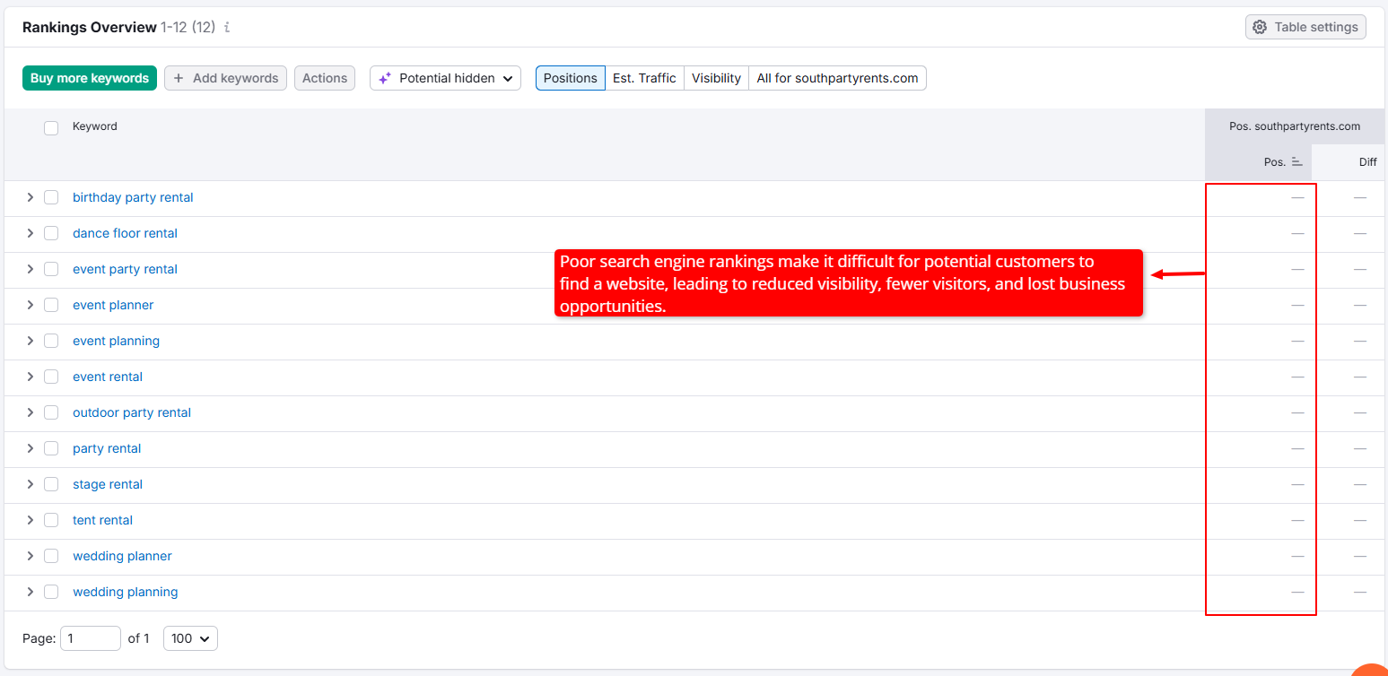Click the sparkle icon on Potential hidden
The image size is (1388, 676).
pos(385,78)
